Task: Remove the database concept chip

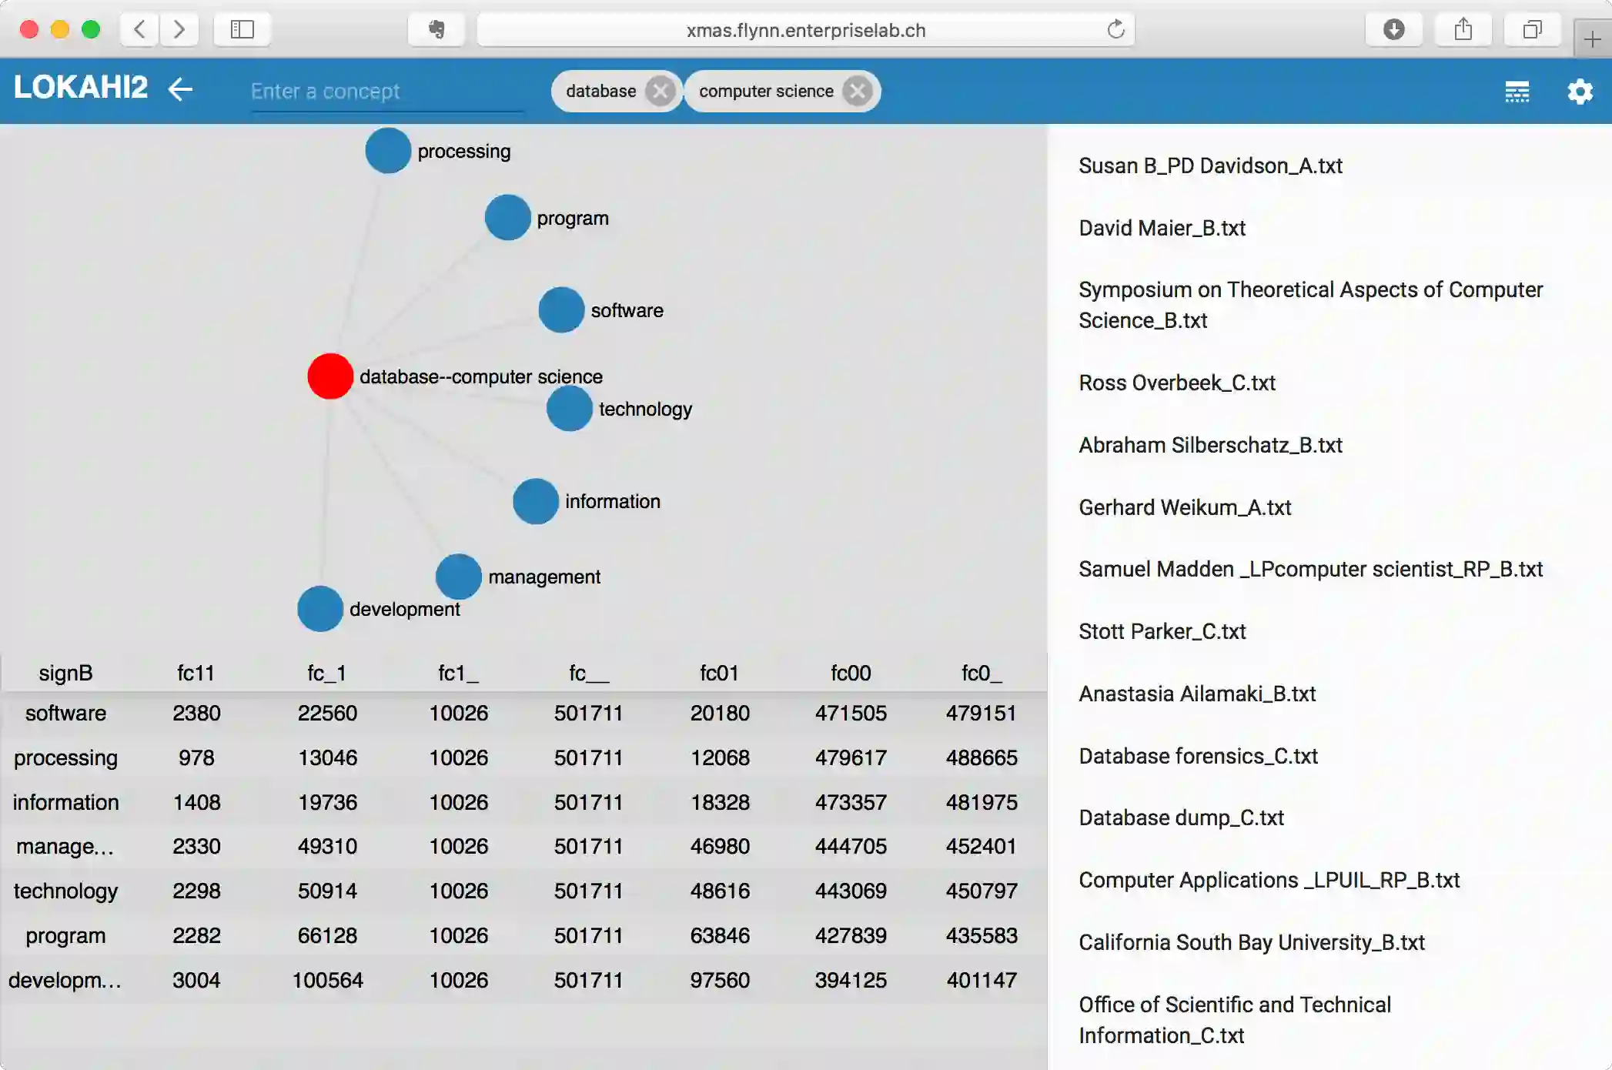Action: pyautogui.click(x=660, y=92)
